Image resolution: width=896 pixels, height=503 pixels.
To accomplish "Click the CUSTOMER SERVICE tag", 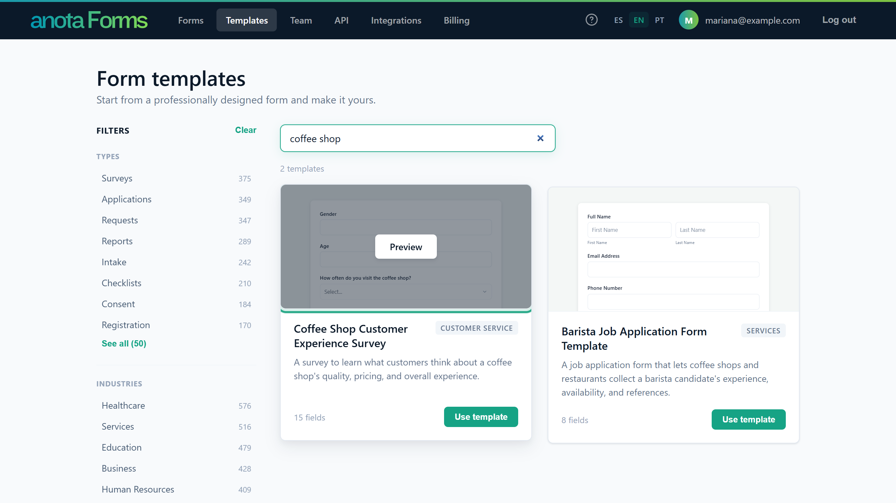I will [x=477, y=328].
